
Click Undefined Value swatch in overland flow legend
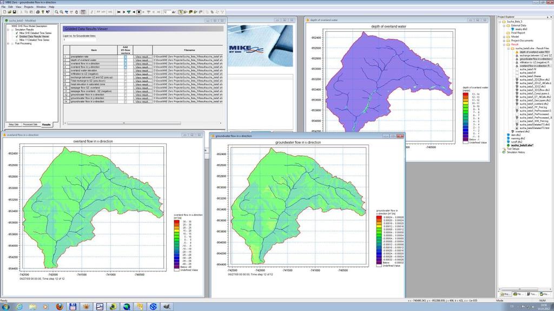tap(177, 270)
